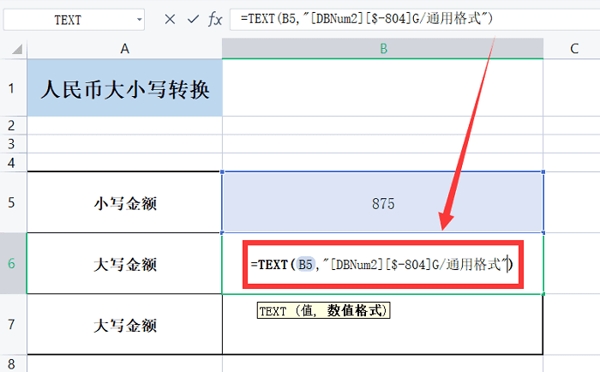Click the 大写金额 label in row 7
Image resolution: width=600 pixels, height=372 pixels.
pyautogui.click(x=124, y=325)
